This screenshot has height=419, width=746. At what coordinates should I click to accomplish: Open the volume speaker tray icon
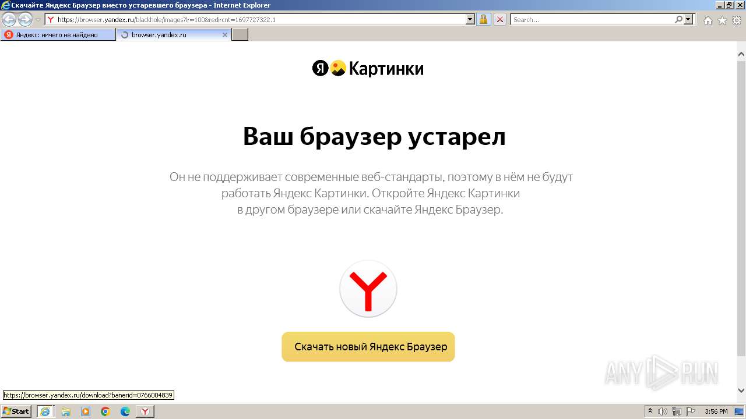click(x=663, y=411)
